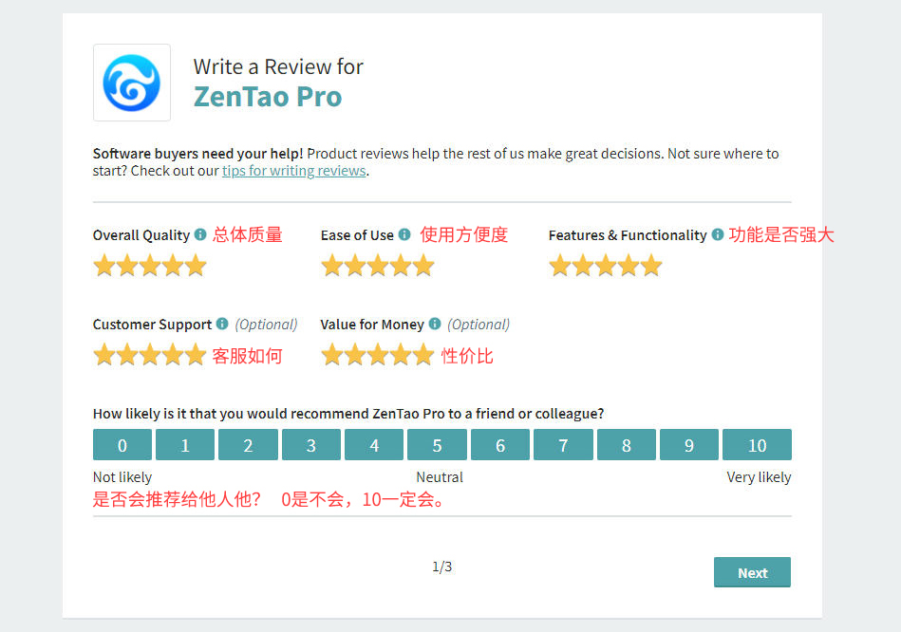Select recommendation score 6
Viewport: 901px width, 632px height.
point(500,445)
